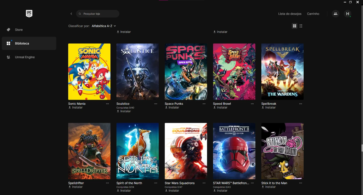The width and height of the screenshot is (363, 195).
Task: Install STAR WARS Battlefront II
Action: coord(220,191)
